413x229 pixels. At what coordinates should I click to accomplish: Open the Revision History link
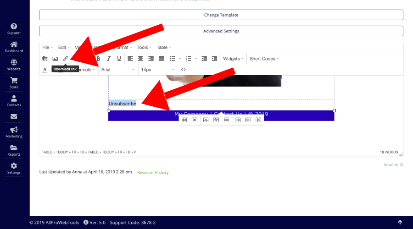[153, 173]
